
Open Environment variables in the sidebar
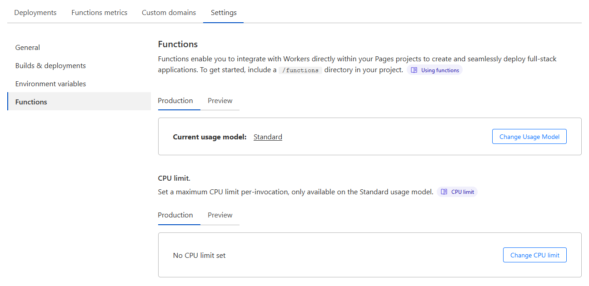tap(50, 84)
